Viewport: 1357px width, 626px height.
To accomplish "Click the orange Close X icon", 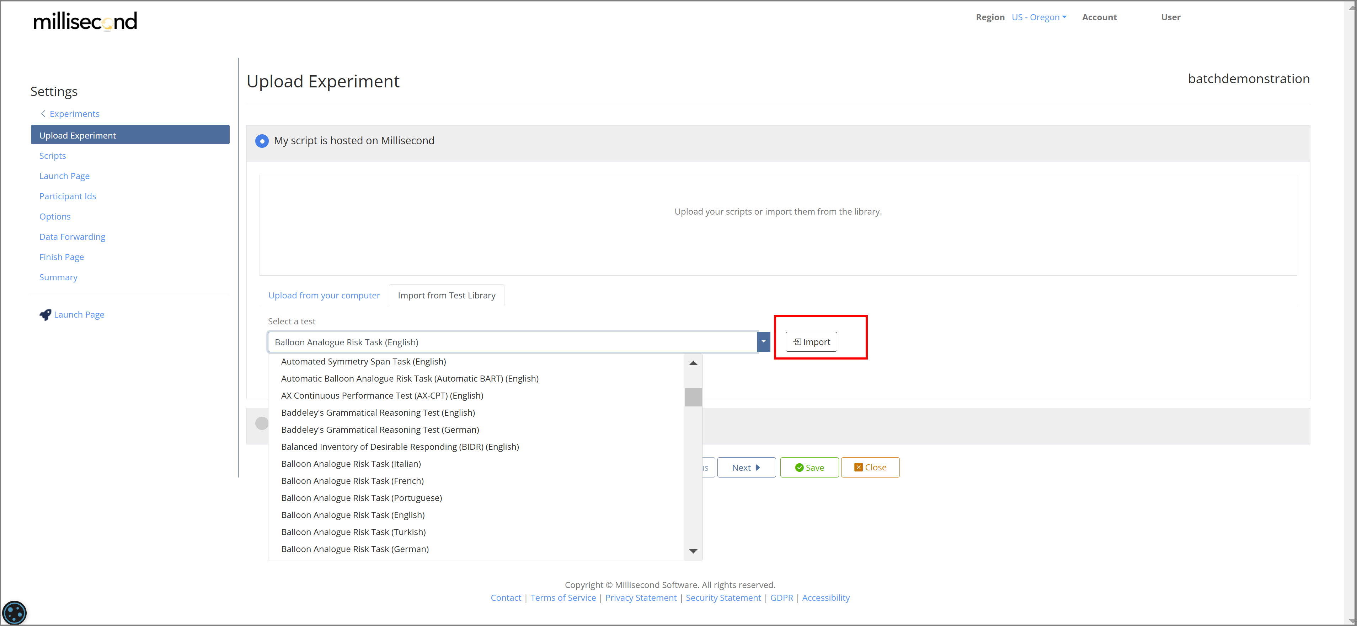I will (858, 468).
